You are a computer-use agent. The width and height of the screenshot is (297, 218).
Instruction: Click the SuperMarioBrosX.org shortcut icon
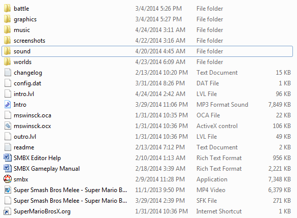tap(8, 211)
